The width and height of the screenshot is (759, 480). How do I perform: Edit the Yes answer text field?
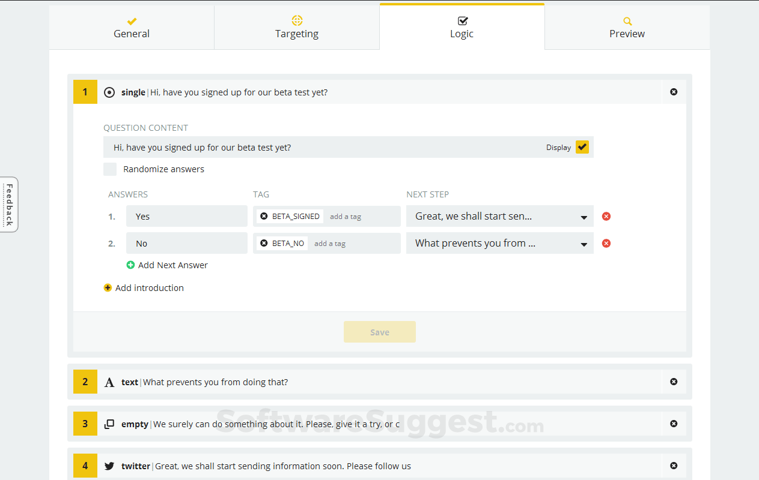pyautogui.click(x=186, y=216)
